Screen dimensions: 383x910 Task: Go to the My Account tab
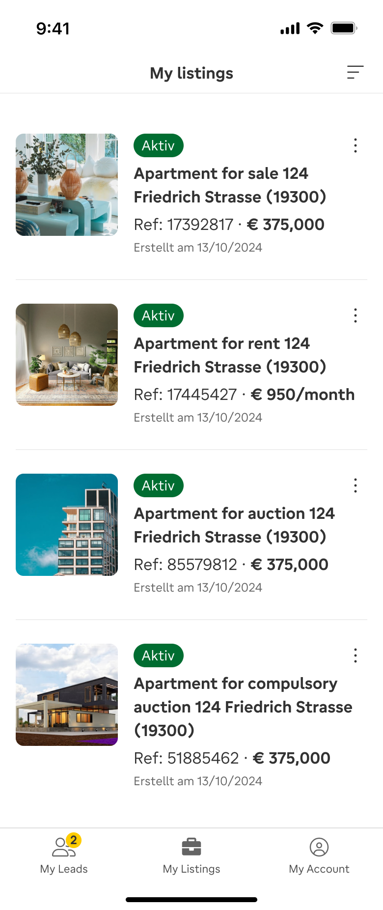point(319,856)
